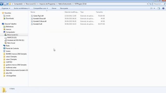Select Kontakt 5 8out.dll file icon
The height and width of the screenshot is (93, 166).
click(x=32, y=19)
